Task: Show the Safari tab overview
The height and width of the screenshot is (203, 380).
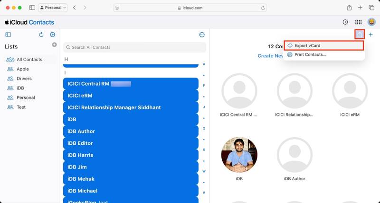Action: coord(371,8)
